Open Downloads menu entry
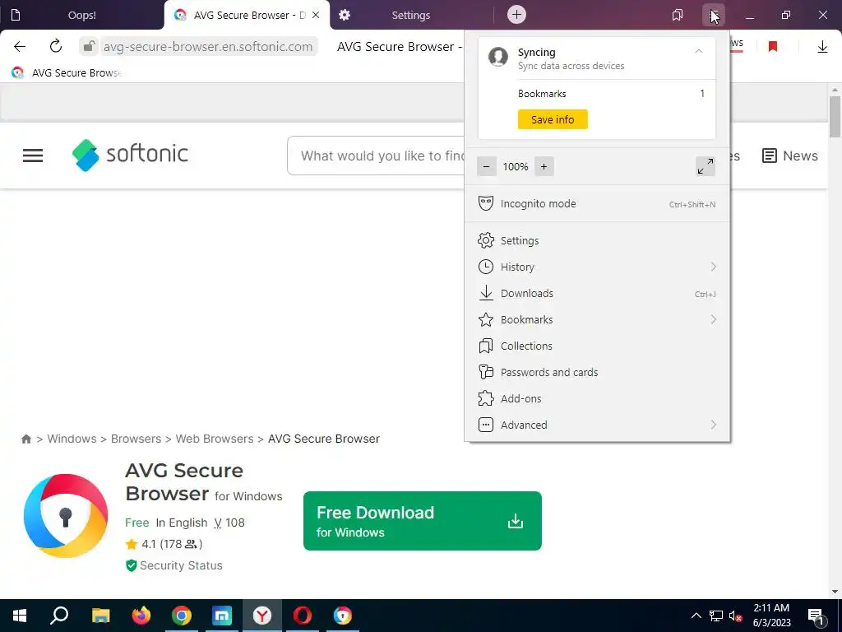 [597, 294]
